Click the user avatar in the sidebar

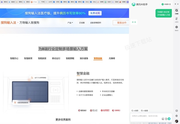coord(177,121)
